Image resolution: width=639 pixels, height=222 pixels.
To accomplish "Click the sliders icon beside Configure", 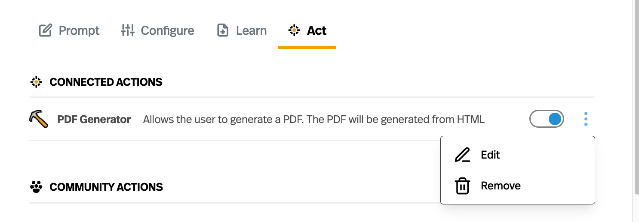I will 128,30.
